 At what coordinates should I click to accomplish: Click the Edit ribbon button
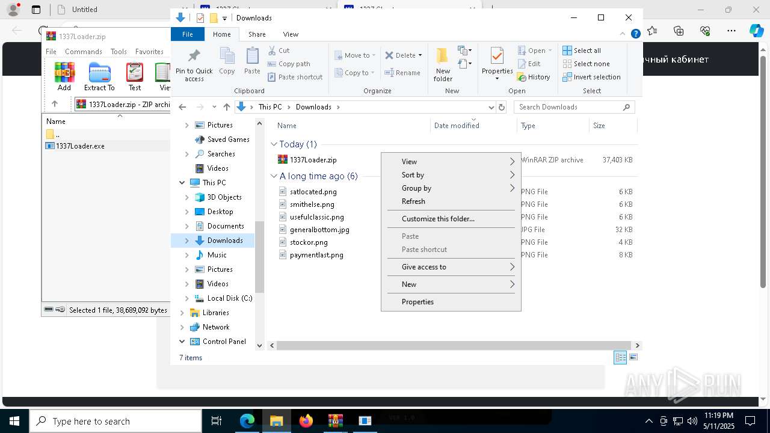(529, 64)
